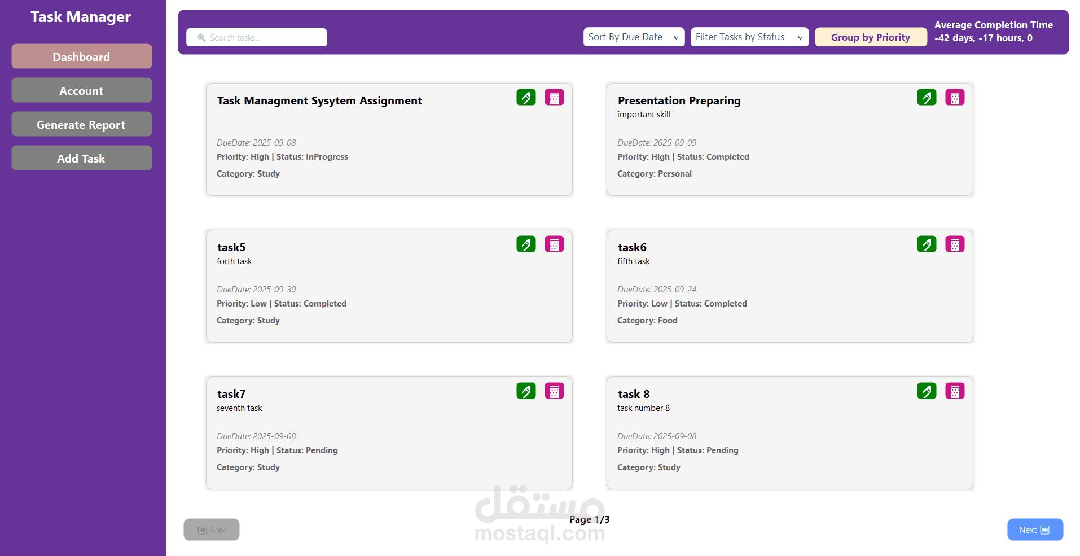The image size is (1080, 556).
Task: Switch to the Dashboard section
Action: click(81, 56)
